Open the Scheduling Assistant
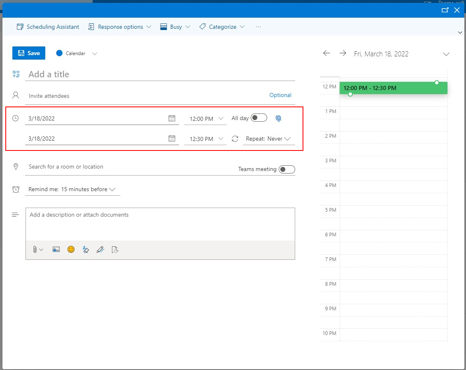This screenshot has width=466, height=370. click(x=48, y=27)
